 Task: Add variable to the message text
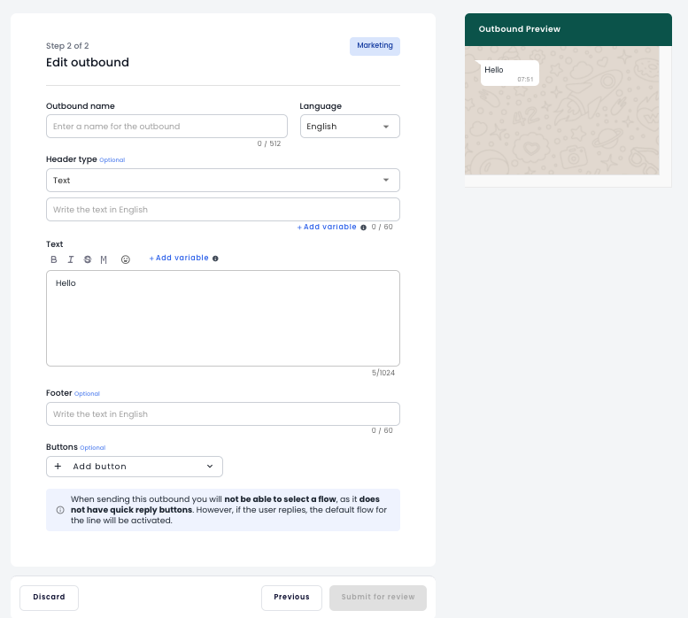click(x=179, y=259)
